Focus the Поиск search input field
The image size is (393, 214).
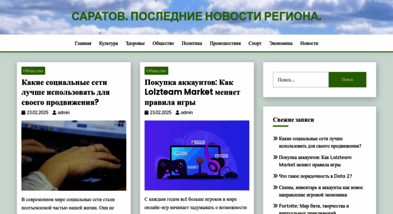point(300,80)
